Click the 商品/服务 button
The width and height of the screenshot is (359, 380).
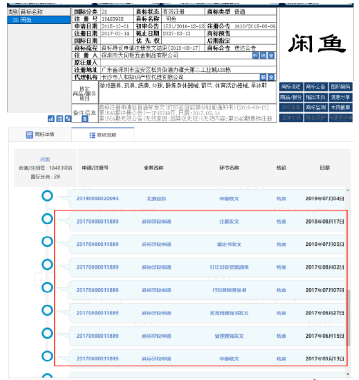coord(291,97)
